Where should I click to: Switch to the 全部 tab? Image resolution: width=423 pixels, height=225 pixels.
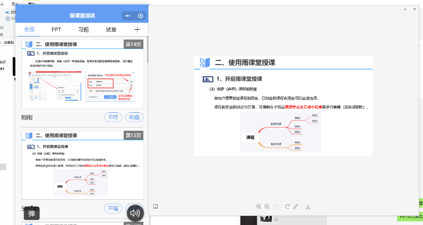[x=29, y=30]
